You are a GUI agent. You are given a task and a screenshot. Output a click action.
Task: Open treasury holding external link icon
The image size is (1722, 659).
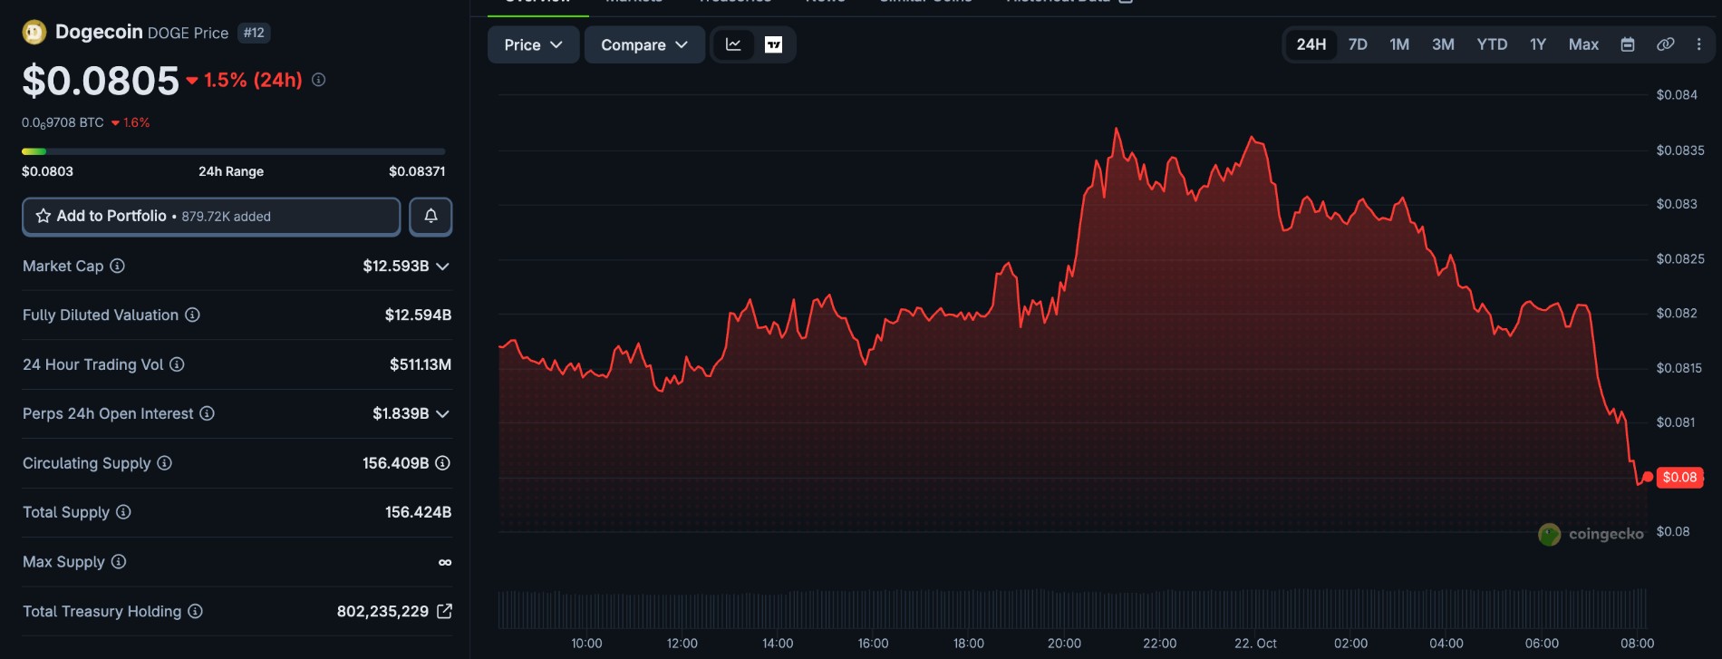(444, 611)
